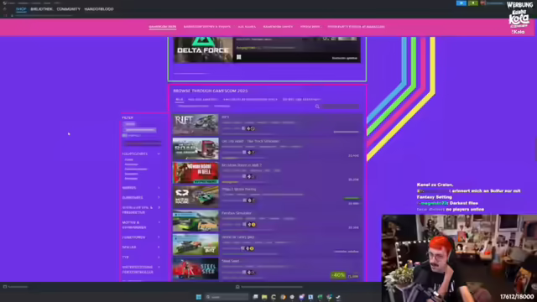Click the Windows platform icon in Steel Seed row

click(x=244, y=272)
